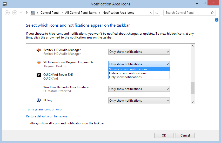
Task: Click the QUICKfind Server EXE icon
Action: (39, 75)
